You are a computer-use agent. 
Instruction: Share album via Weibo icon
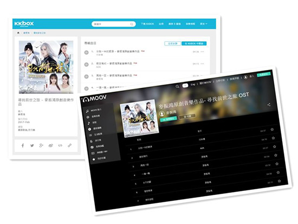[50, 145]
